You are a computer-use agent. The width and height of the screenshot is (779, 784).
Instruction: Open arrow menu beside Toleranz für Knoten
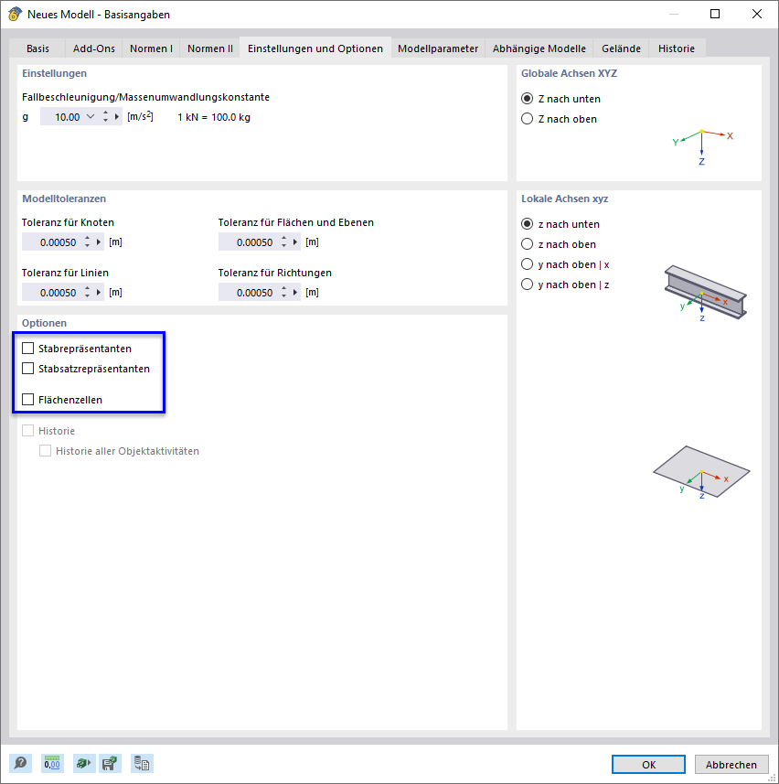click(x=99, y=242)
